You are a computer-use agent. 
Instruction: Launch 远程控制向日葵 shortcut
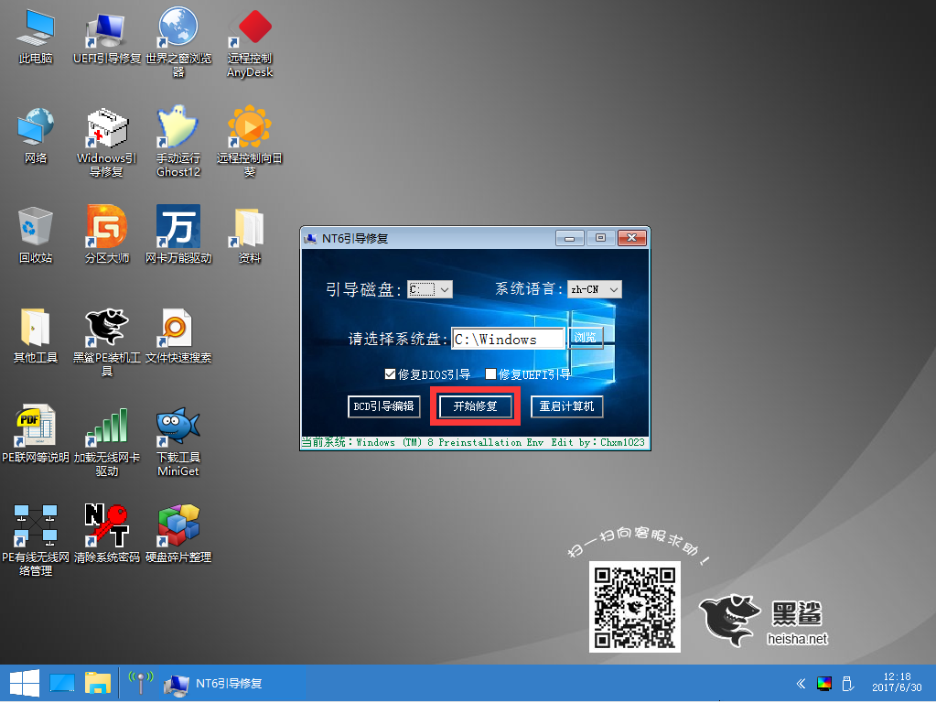point(250,142)
